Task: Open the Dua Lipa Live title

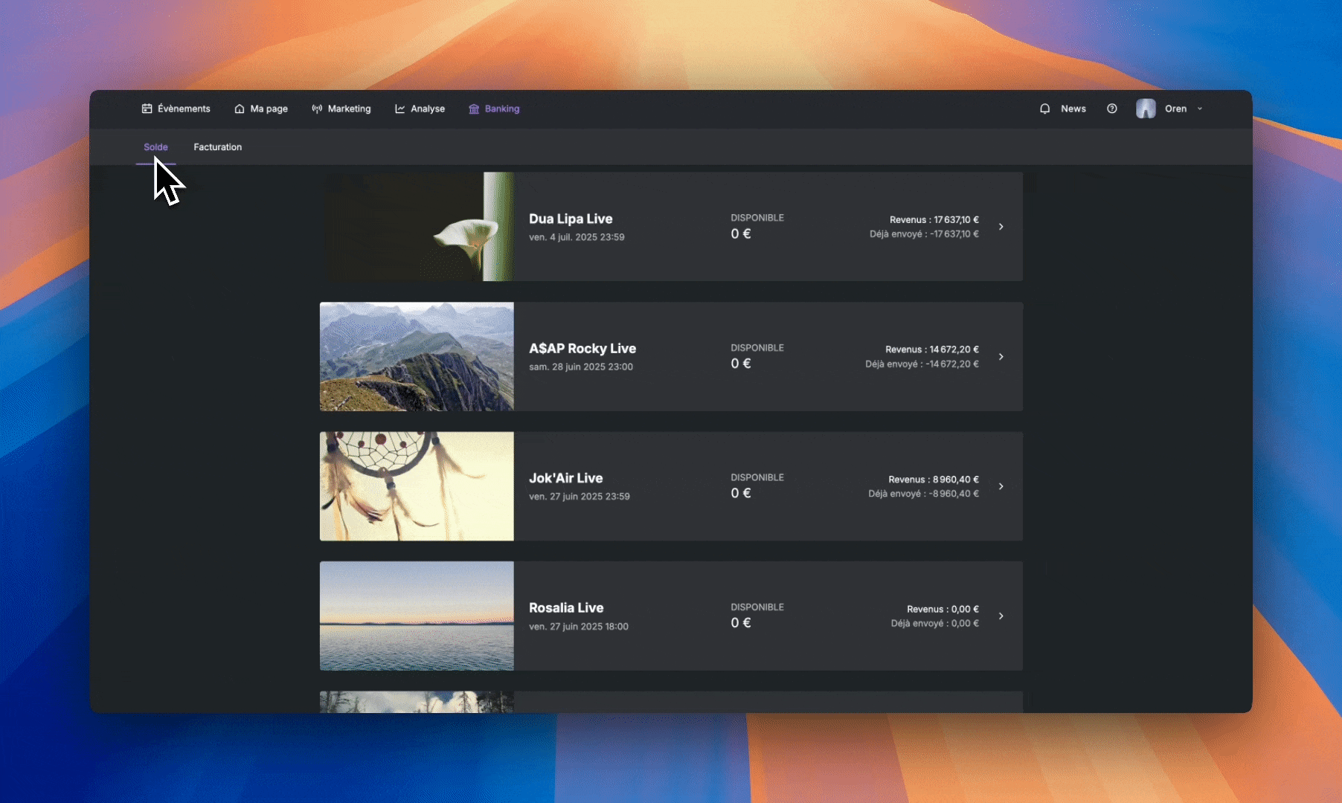Action: (571, 219)
